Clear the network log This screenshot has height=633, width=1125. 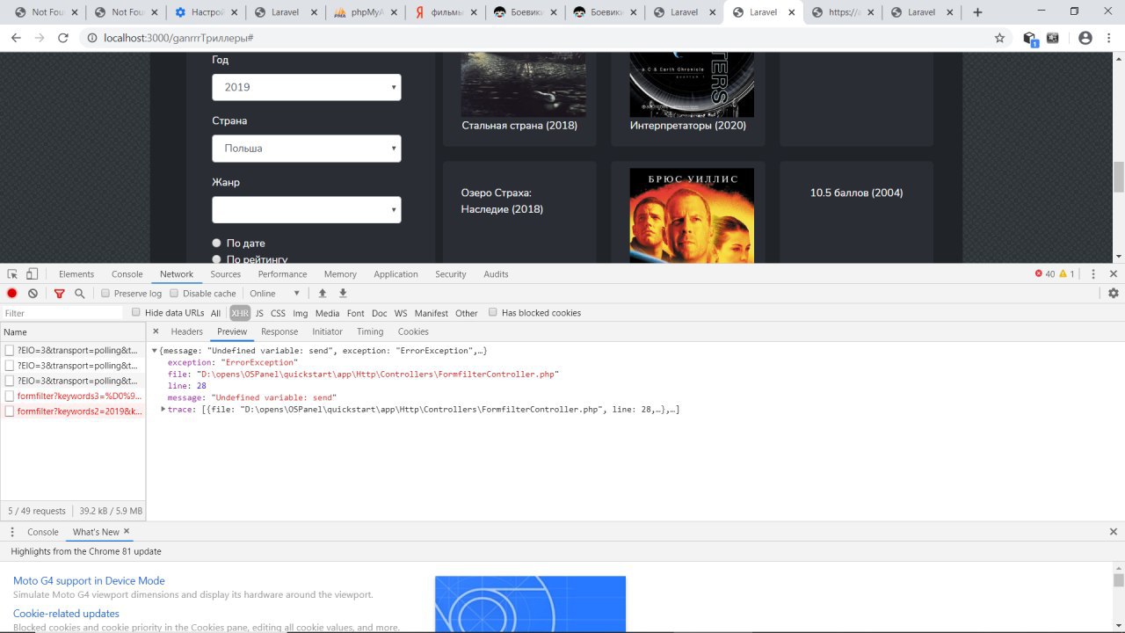point(33,294)
